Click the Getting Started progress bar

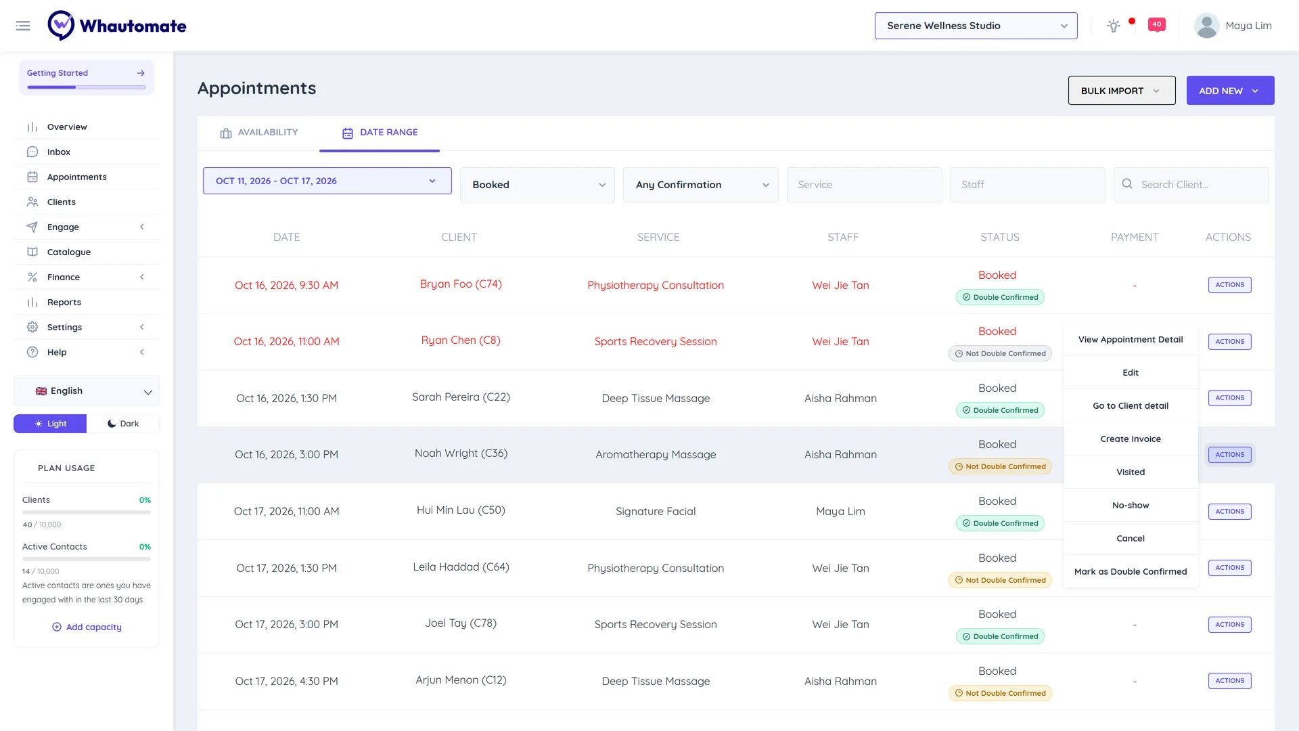pos(87,87)
